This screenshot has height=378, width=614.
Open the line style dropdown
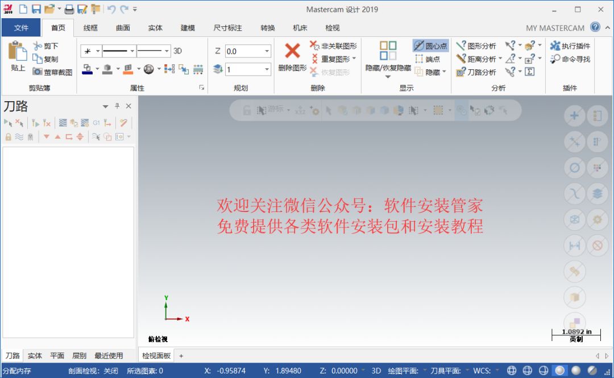[x=131, y=51]
